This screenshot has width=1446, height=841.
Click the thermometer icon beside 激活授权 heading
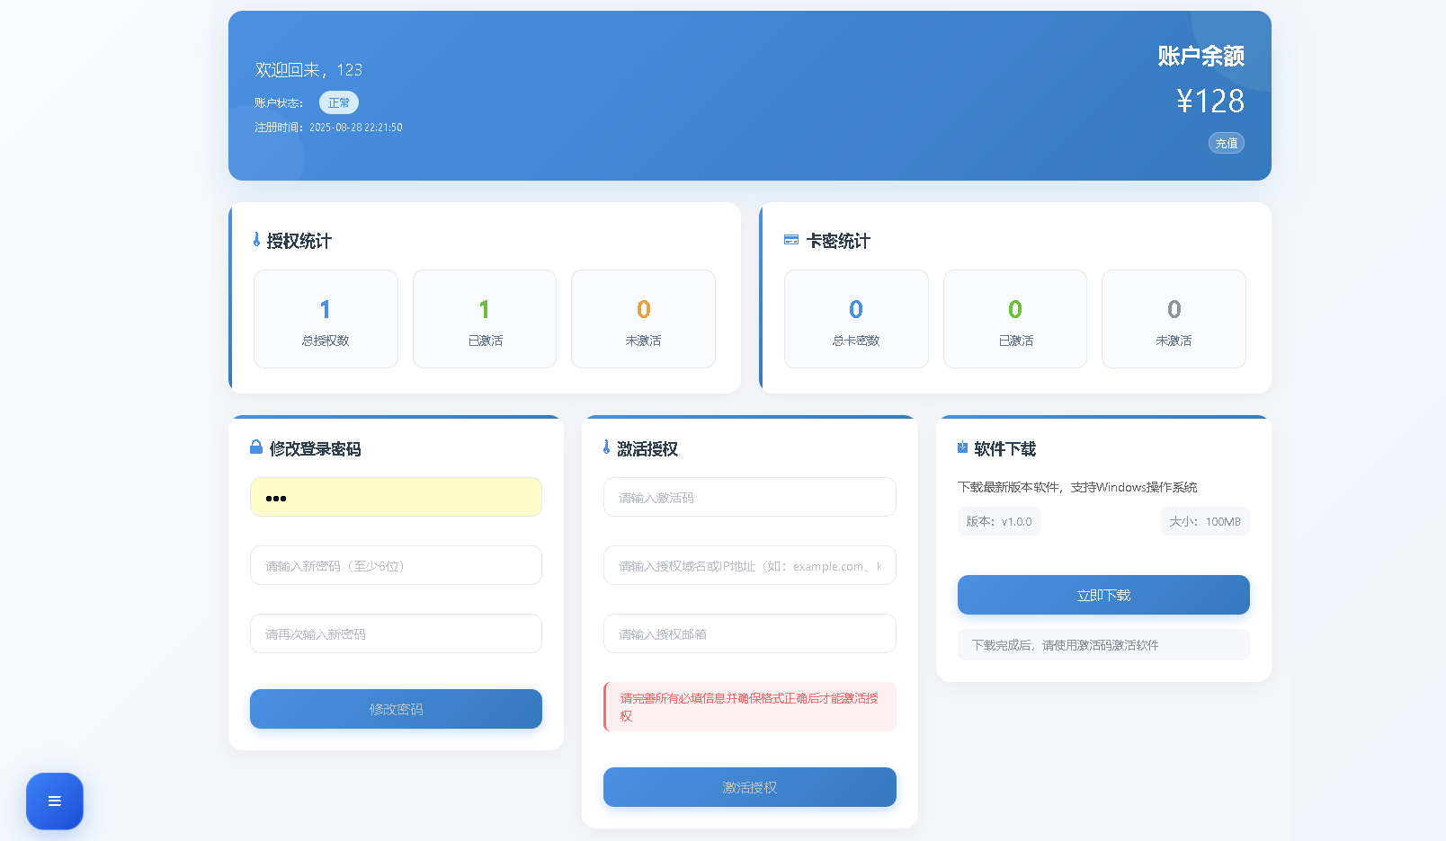point(608,447)
